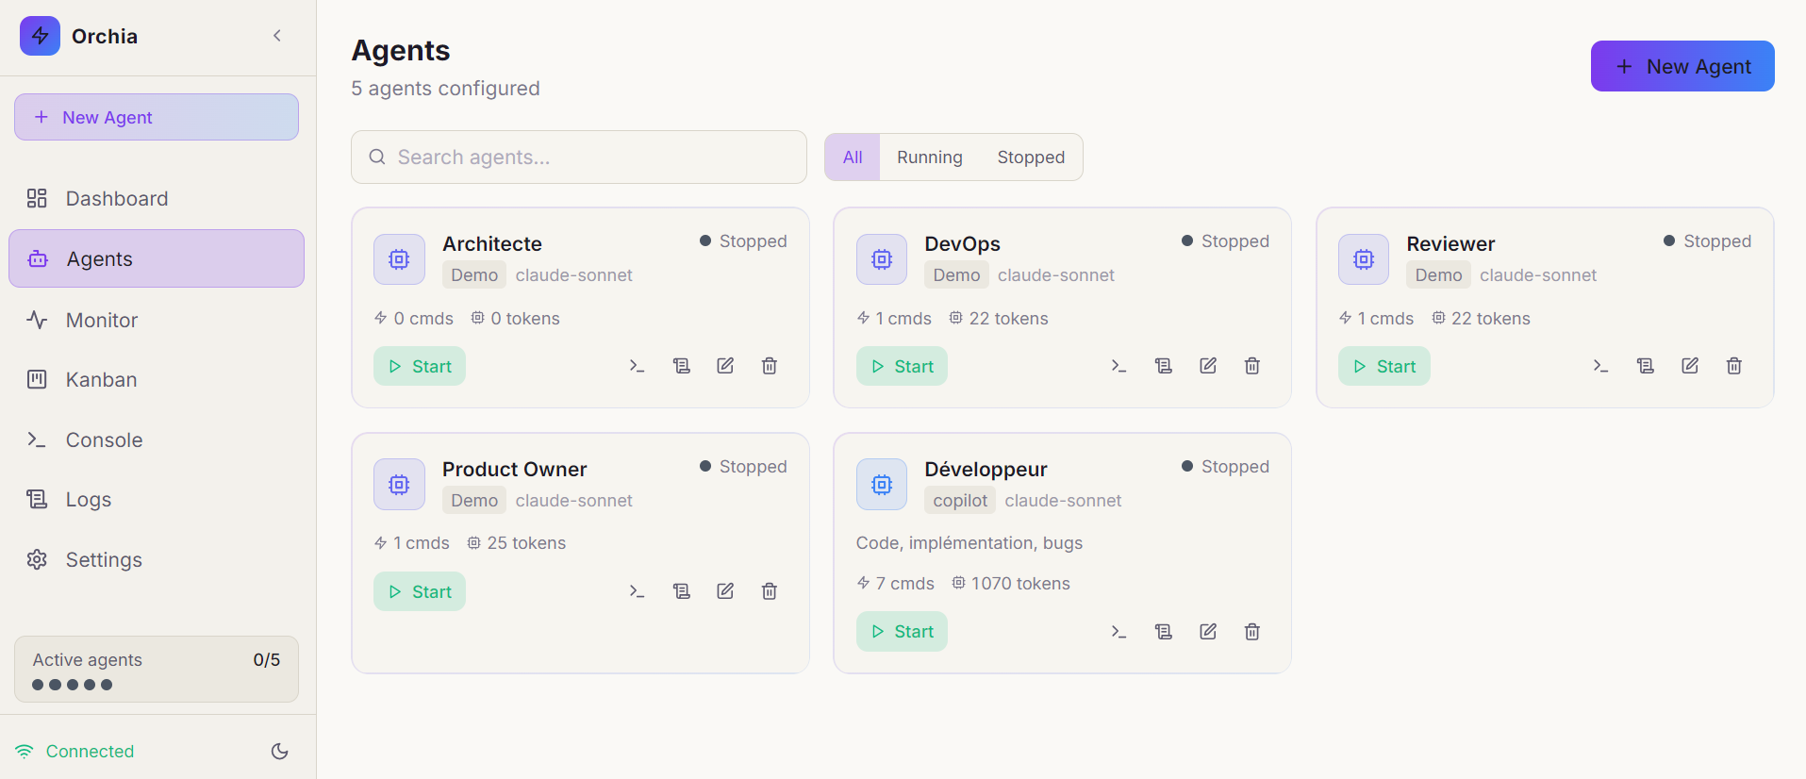
Task: Open console for the Product Owner agent
Action: pyautogui.click(x=637, y=591)
